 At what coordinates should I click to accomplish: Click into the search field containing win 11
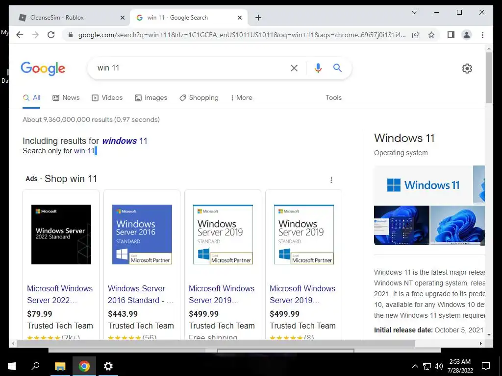(189, 68)
